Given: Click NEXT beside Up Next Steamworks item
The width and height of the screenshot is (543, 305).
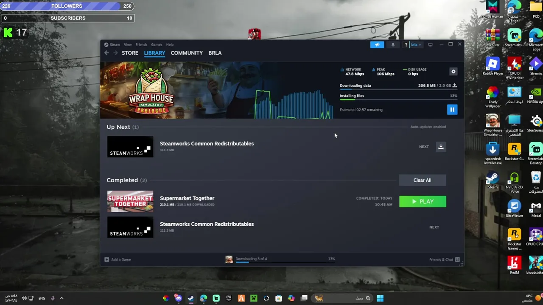Looking at the screenshot, I should [424, 147].
